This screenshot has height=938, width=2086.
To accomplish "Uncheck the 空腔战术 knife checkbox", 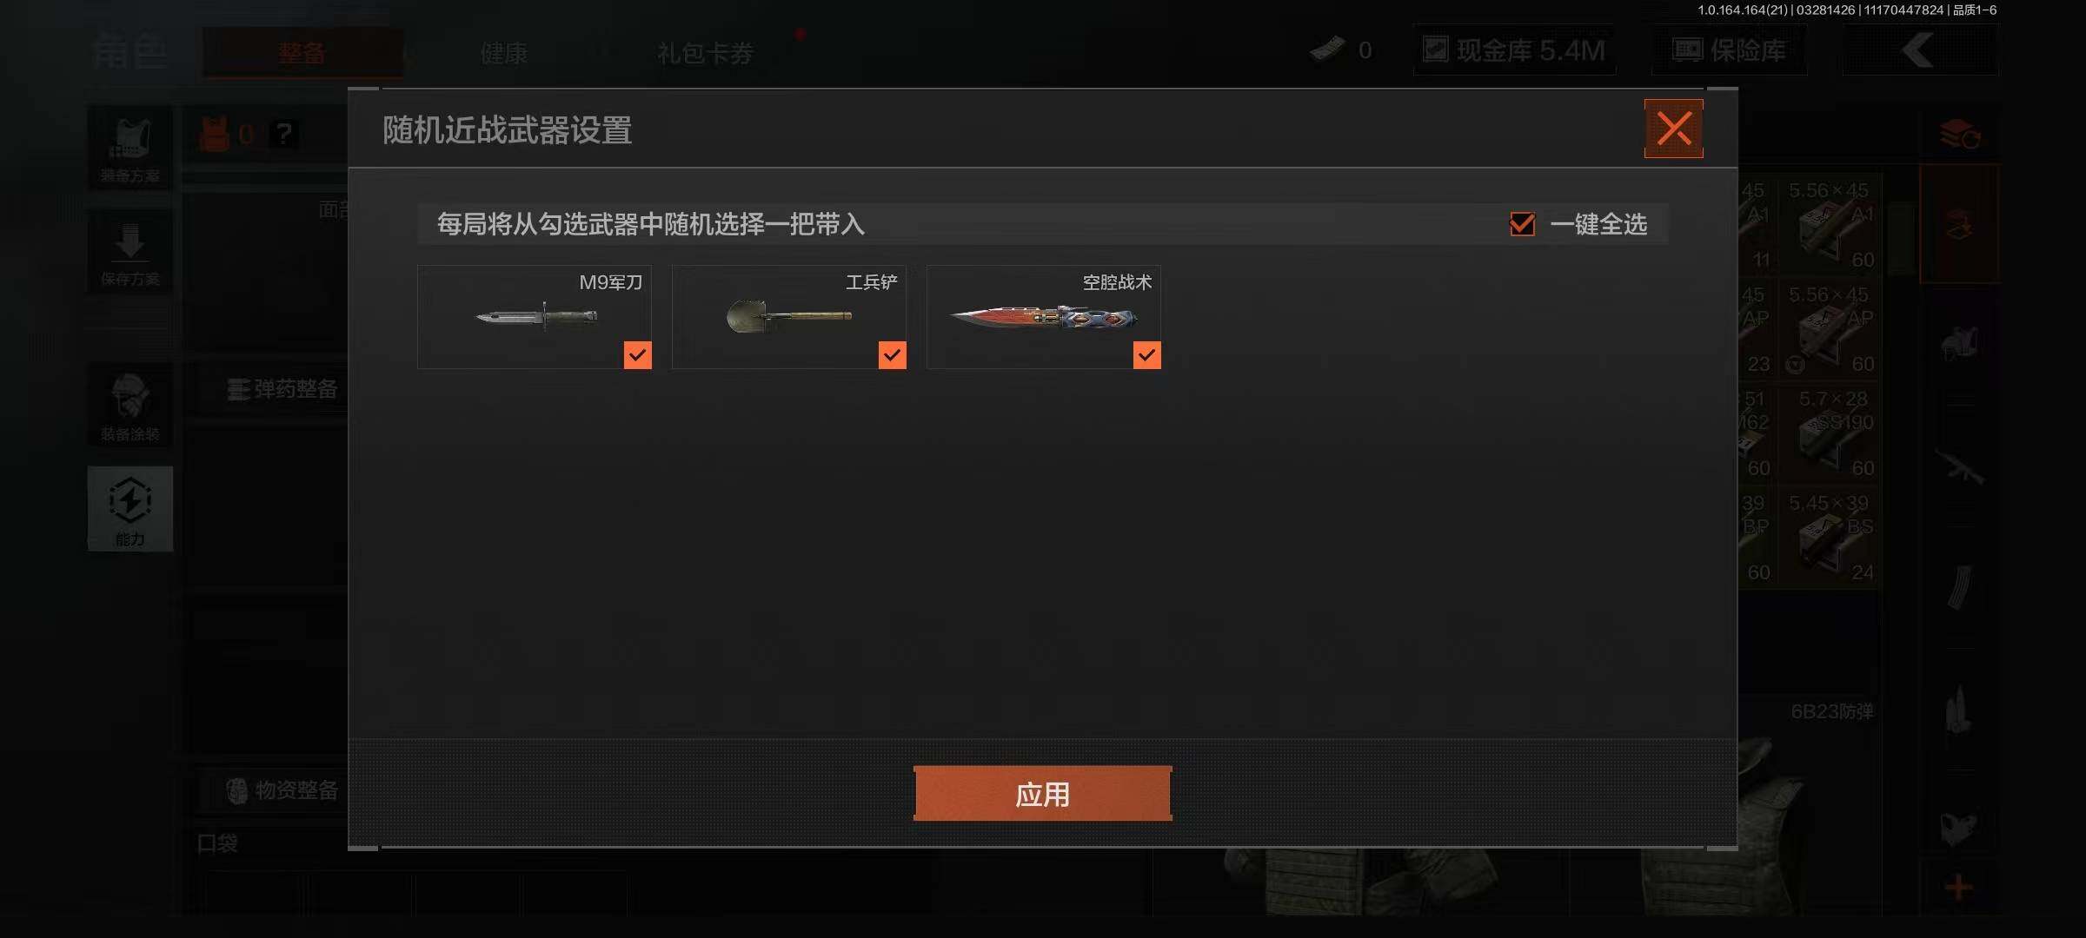I will tap(1146, 354).
